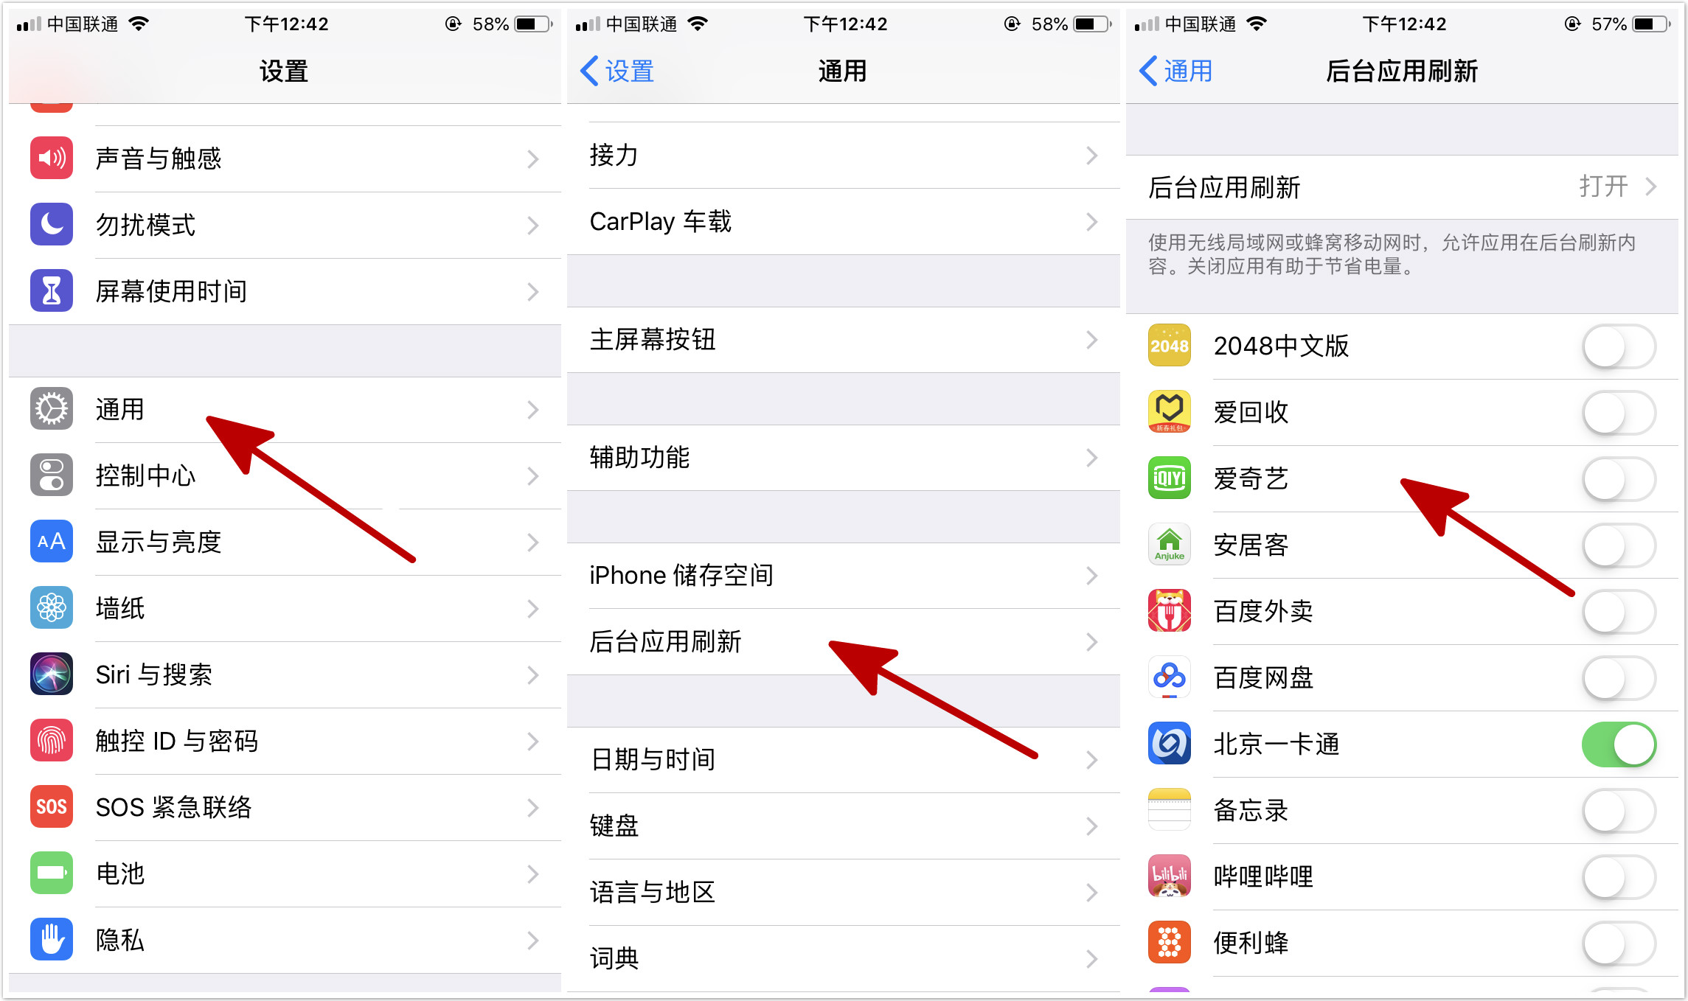The image size is (1688, 1001).
Task: Tap the Anjuke (安居客) house icon
Action: [1170, 545]
